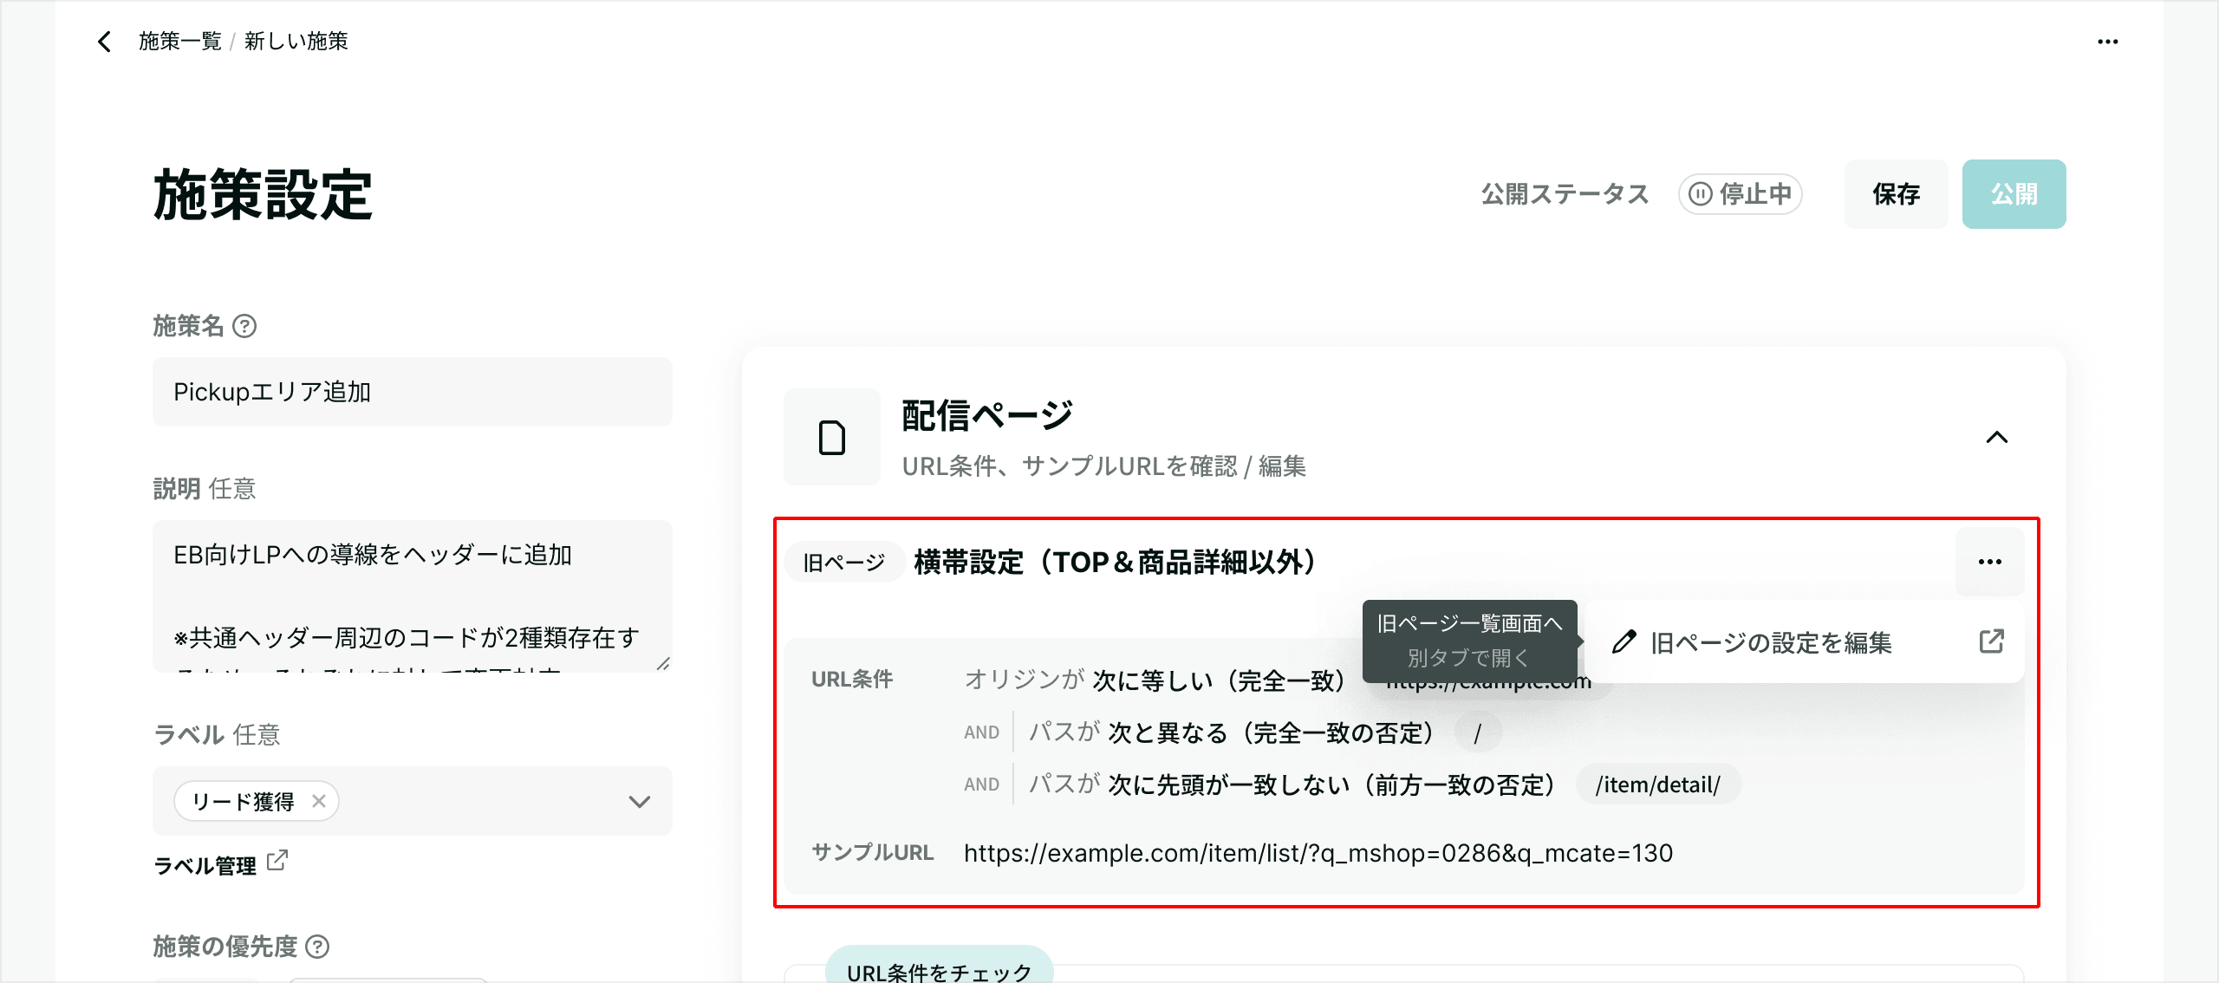The width and height of the screenshot is (2219, 983).
Task: Click the 配信ページ document icon
Action: click(832, 437)
